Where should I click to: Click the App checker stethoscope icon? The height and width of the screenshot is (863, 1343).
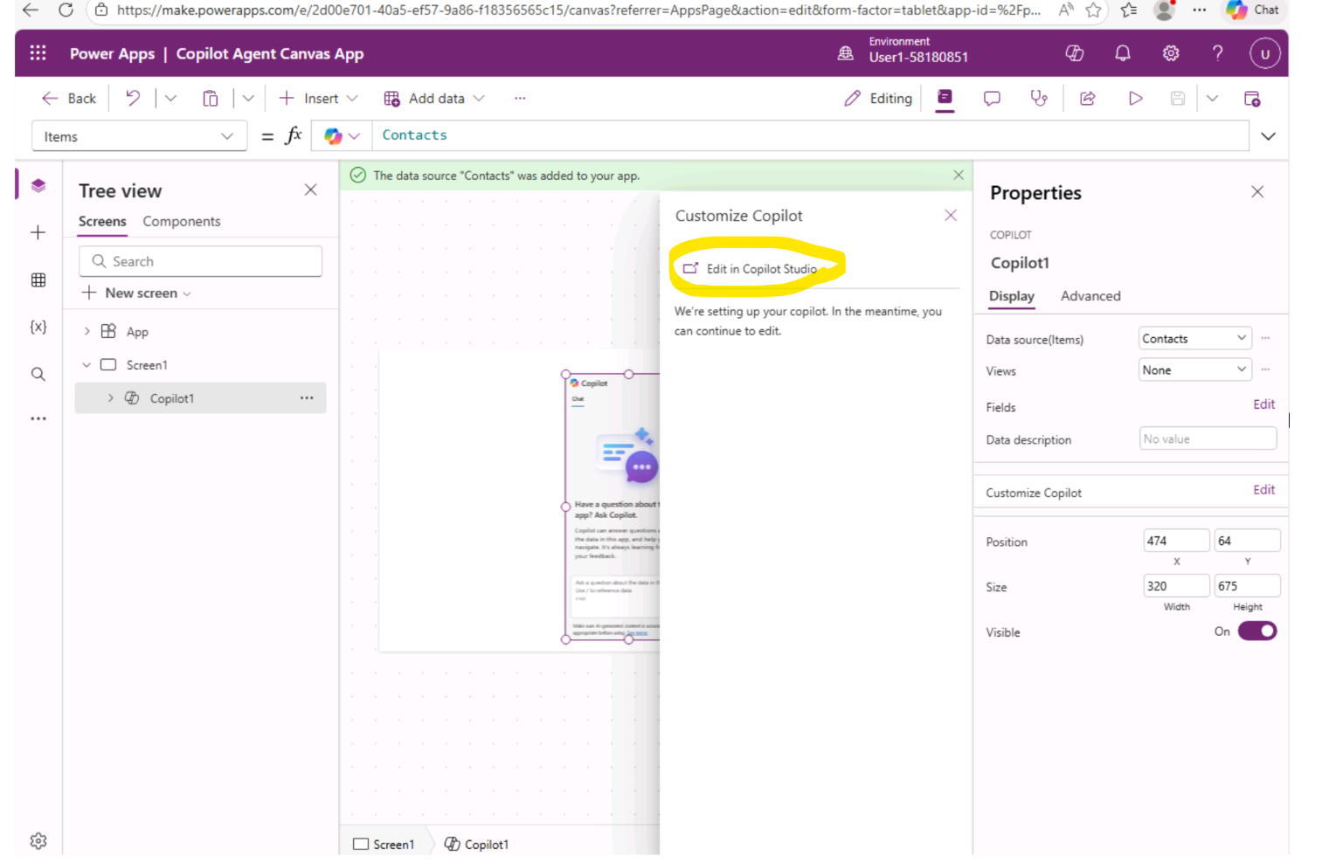tap(1039, 99)
